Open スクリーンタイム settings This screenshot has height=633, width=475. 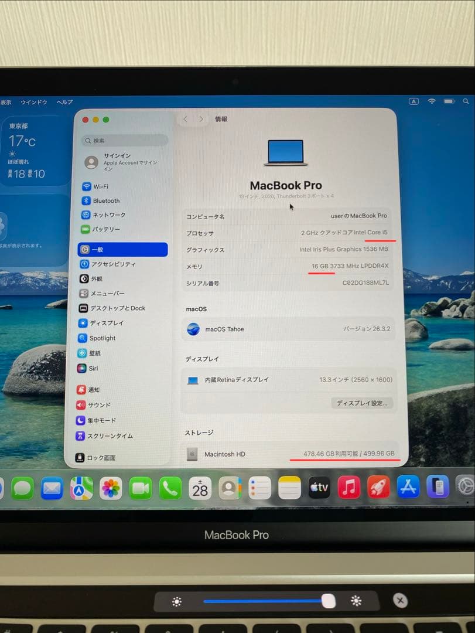click(104, 435)
